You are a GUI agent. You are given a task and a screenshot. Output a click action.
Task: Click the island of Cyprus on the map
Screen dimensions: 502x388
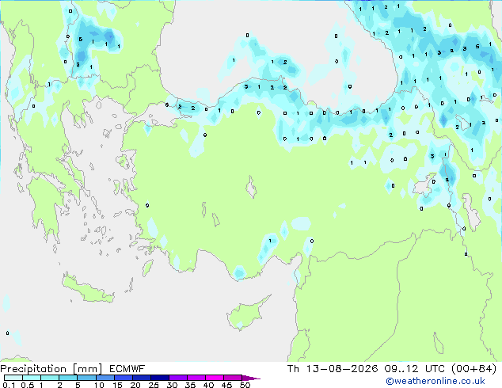[x=246, y=314]
